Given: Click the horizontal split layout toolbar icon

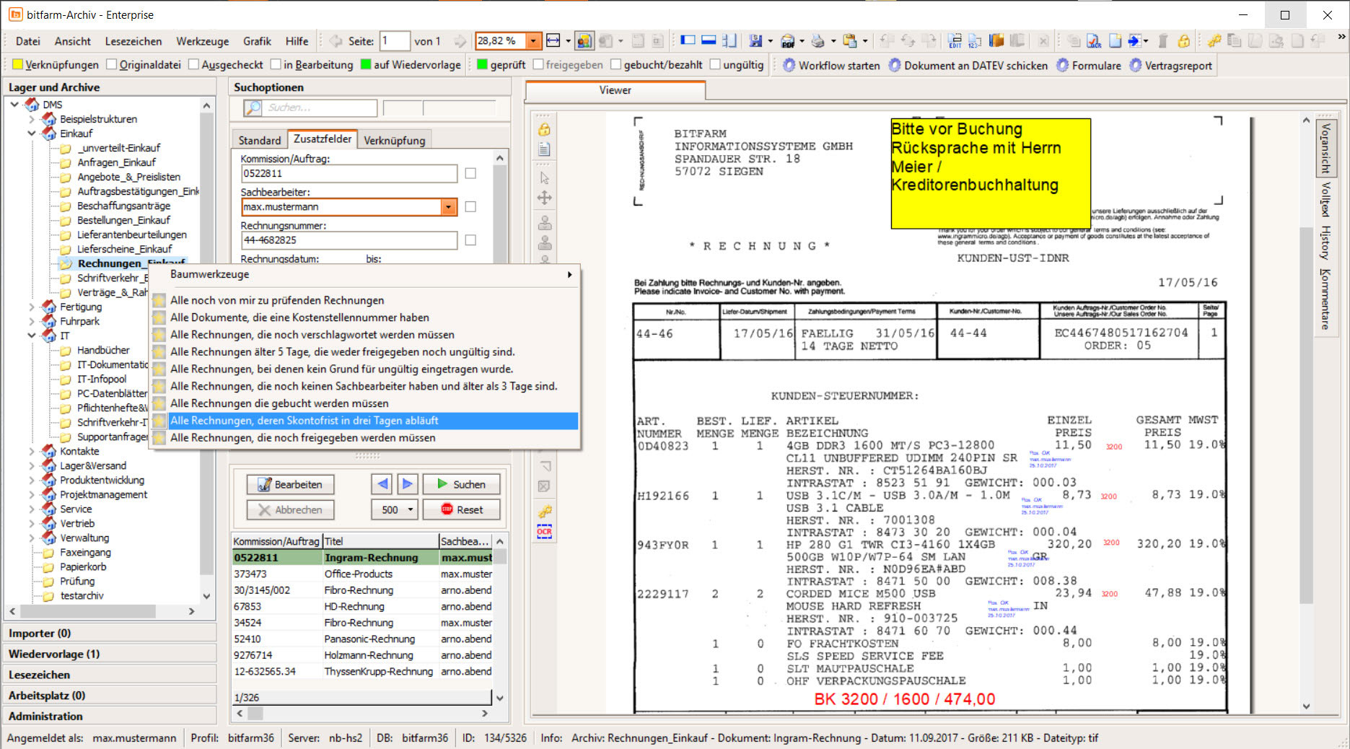Looking at the screenshot, I should 709,41.
